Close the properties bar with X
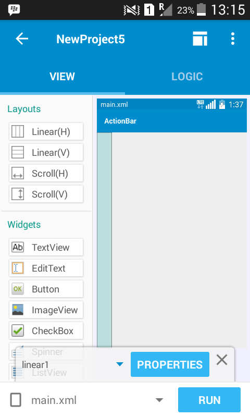The width and height of the screenshot is (250, 417). pyautogui.click(x=222, y=360)
